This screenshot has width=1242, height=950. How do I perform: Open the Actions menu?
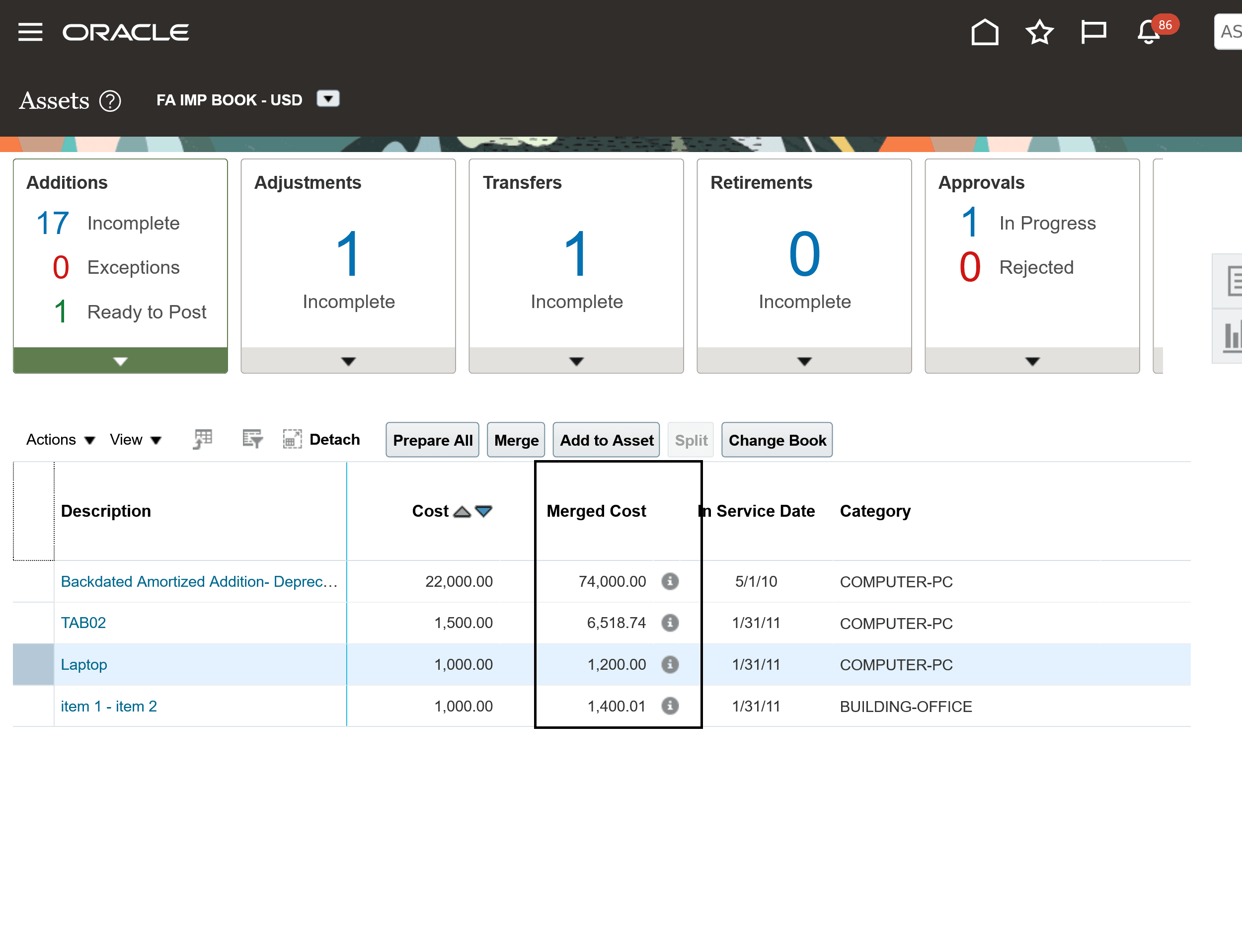[61, 439]
